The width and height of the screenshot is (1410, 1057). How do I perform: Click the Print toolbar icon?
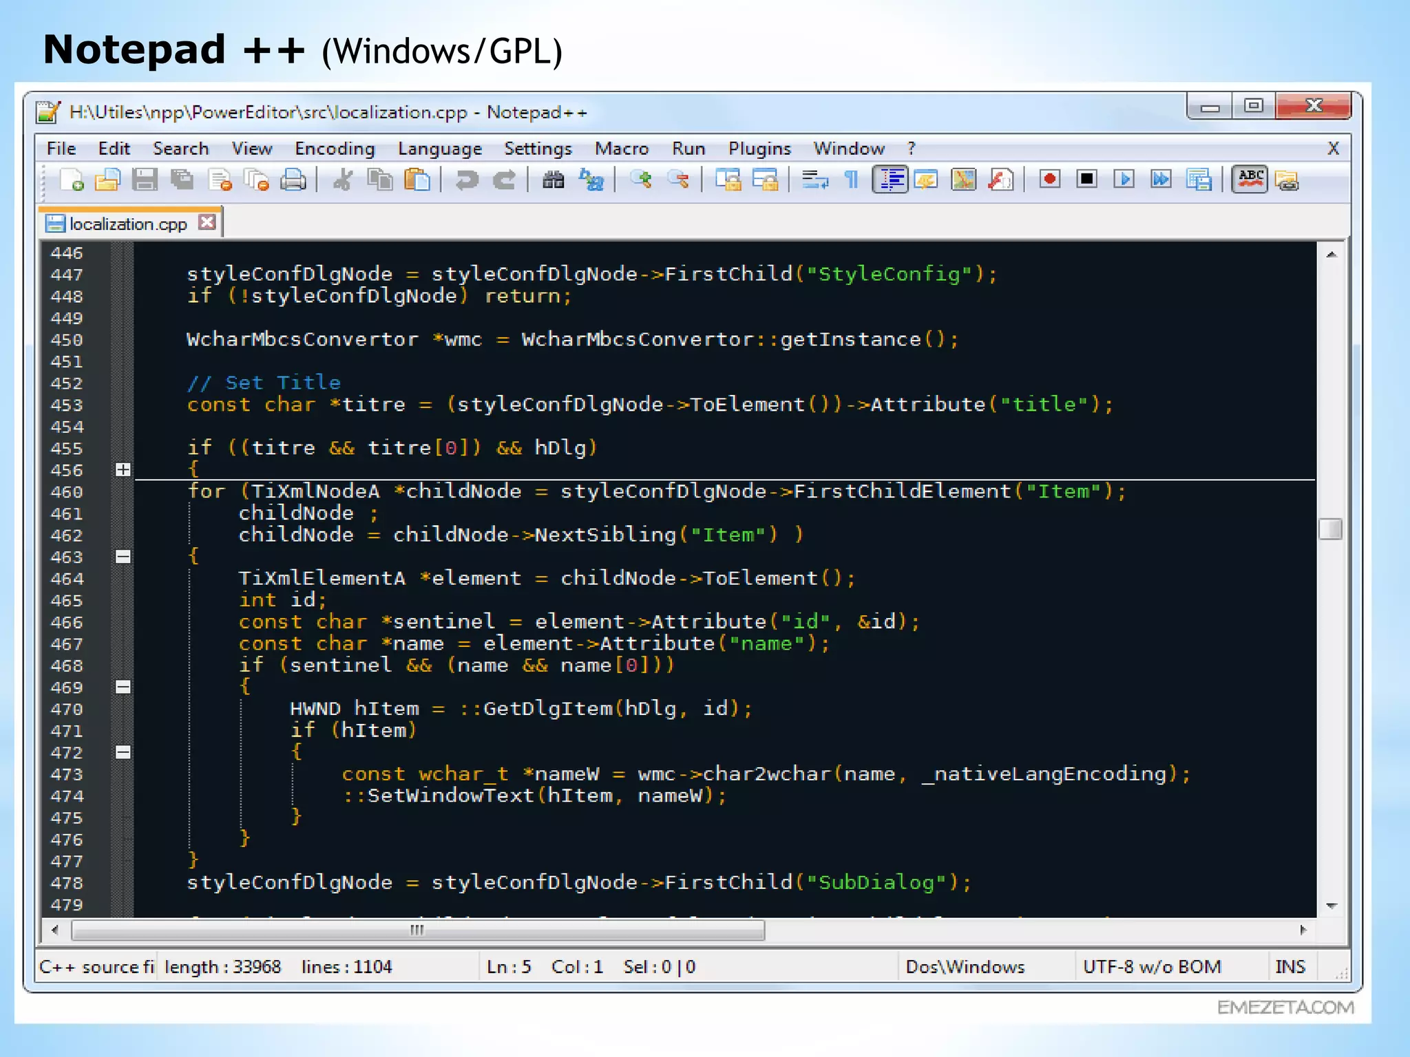click(294, 180)
